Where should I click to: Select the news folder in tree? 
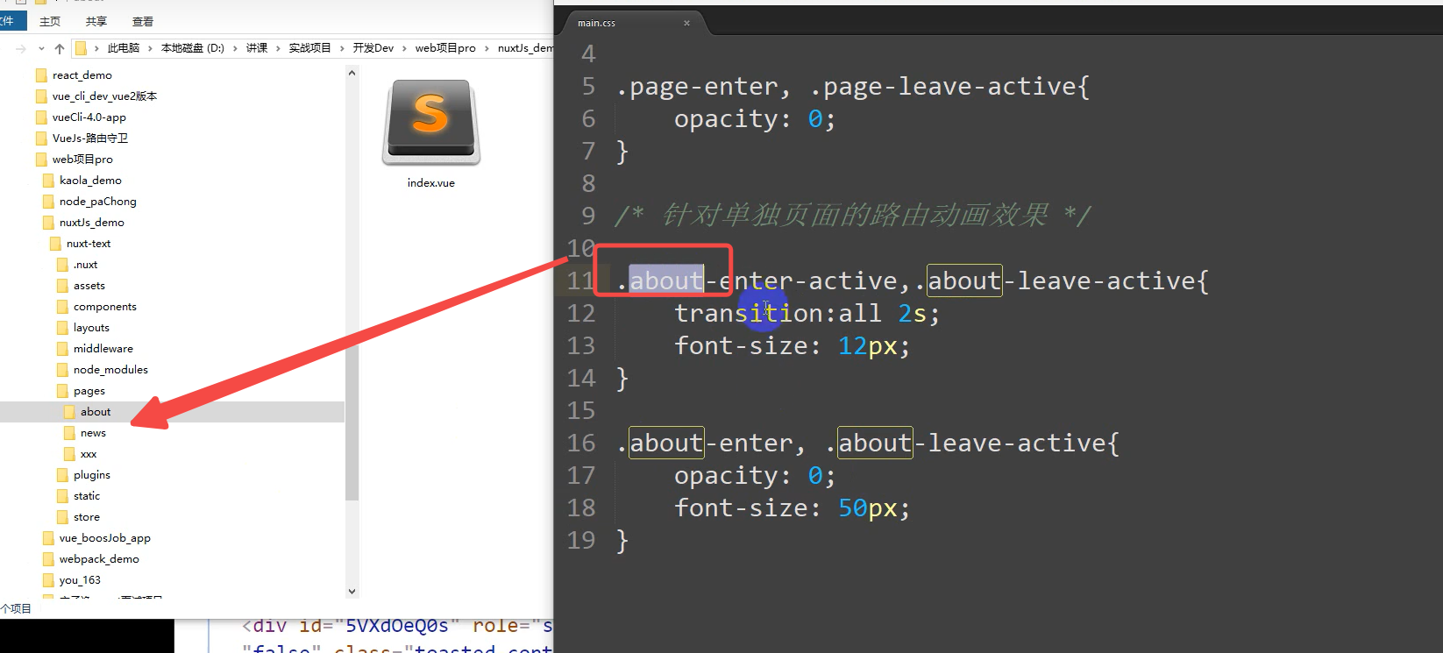tap(93, 433)
